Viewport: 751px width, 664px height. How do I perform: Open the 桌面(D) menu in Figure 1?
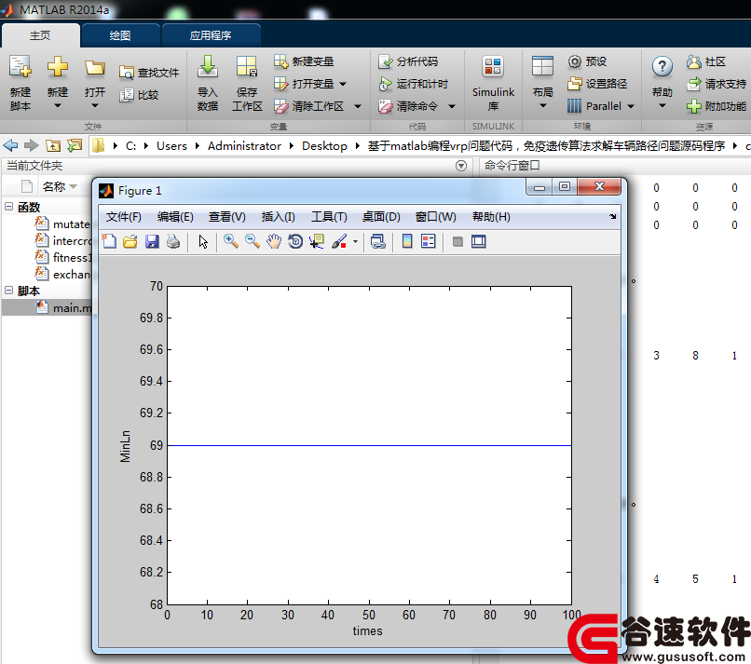pyautogui.click(x=381, y=217)
